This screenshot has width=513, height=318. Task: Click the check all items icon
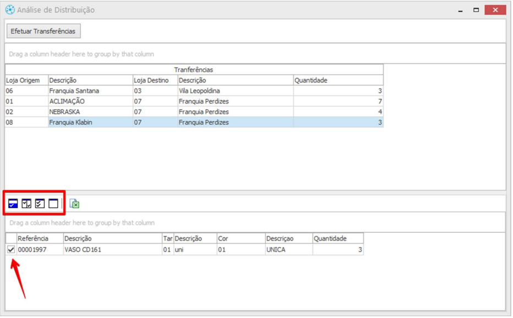coord(40,204)
